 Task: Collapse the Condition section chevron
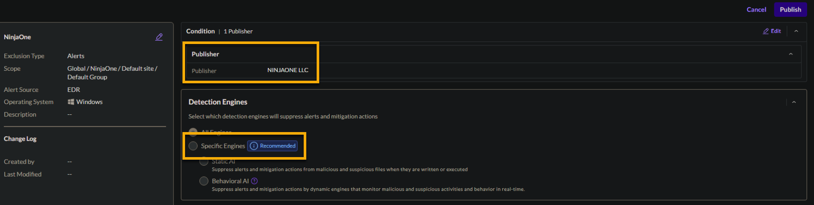796,31
